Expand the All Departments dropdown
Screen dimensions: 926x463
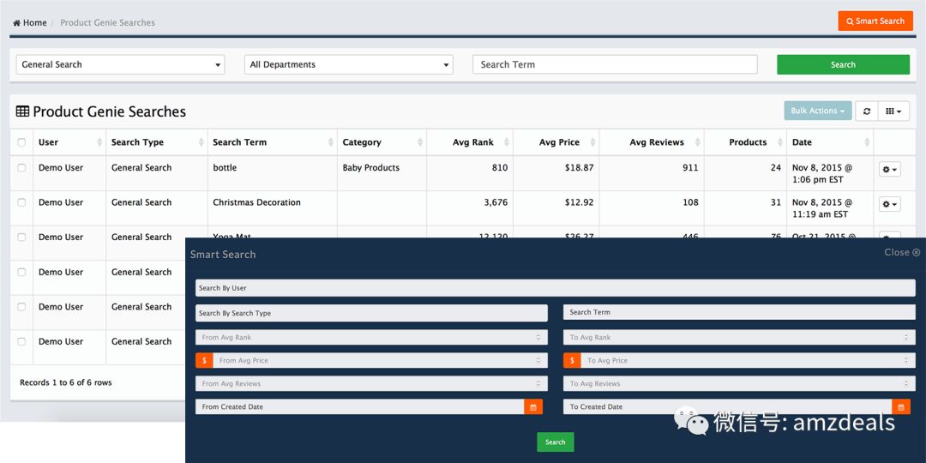(349, 64)
